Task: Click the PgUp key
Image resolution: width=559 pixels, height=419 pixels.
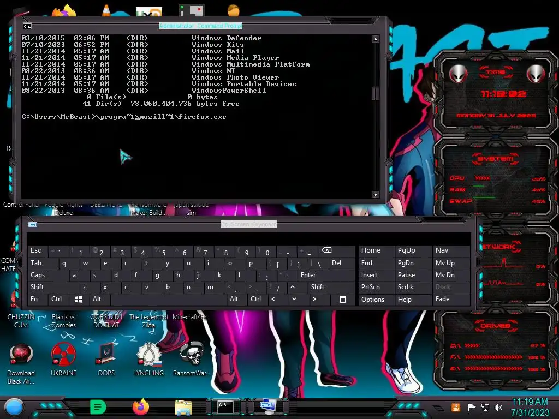Action: (413, 251)
